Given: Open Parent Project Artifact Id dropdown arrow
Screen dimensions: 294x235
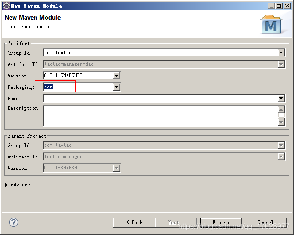Looking at the screenshot, I should pyautogui.click(x=281, y=157).
